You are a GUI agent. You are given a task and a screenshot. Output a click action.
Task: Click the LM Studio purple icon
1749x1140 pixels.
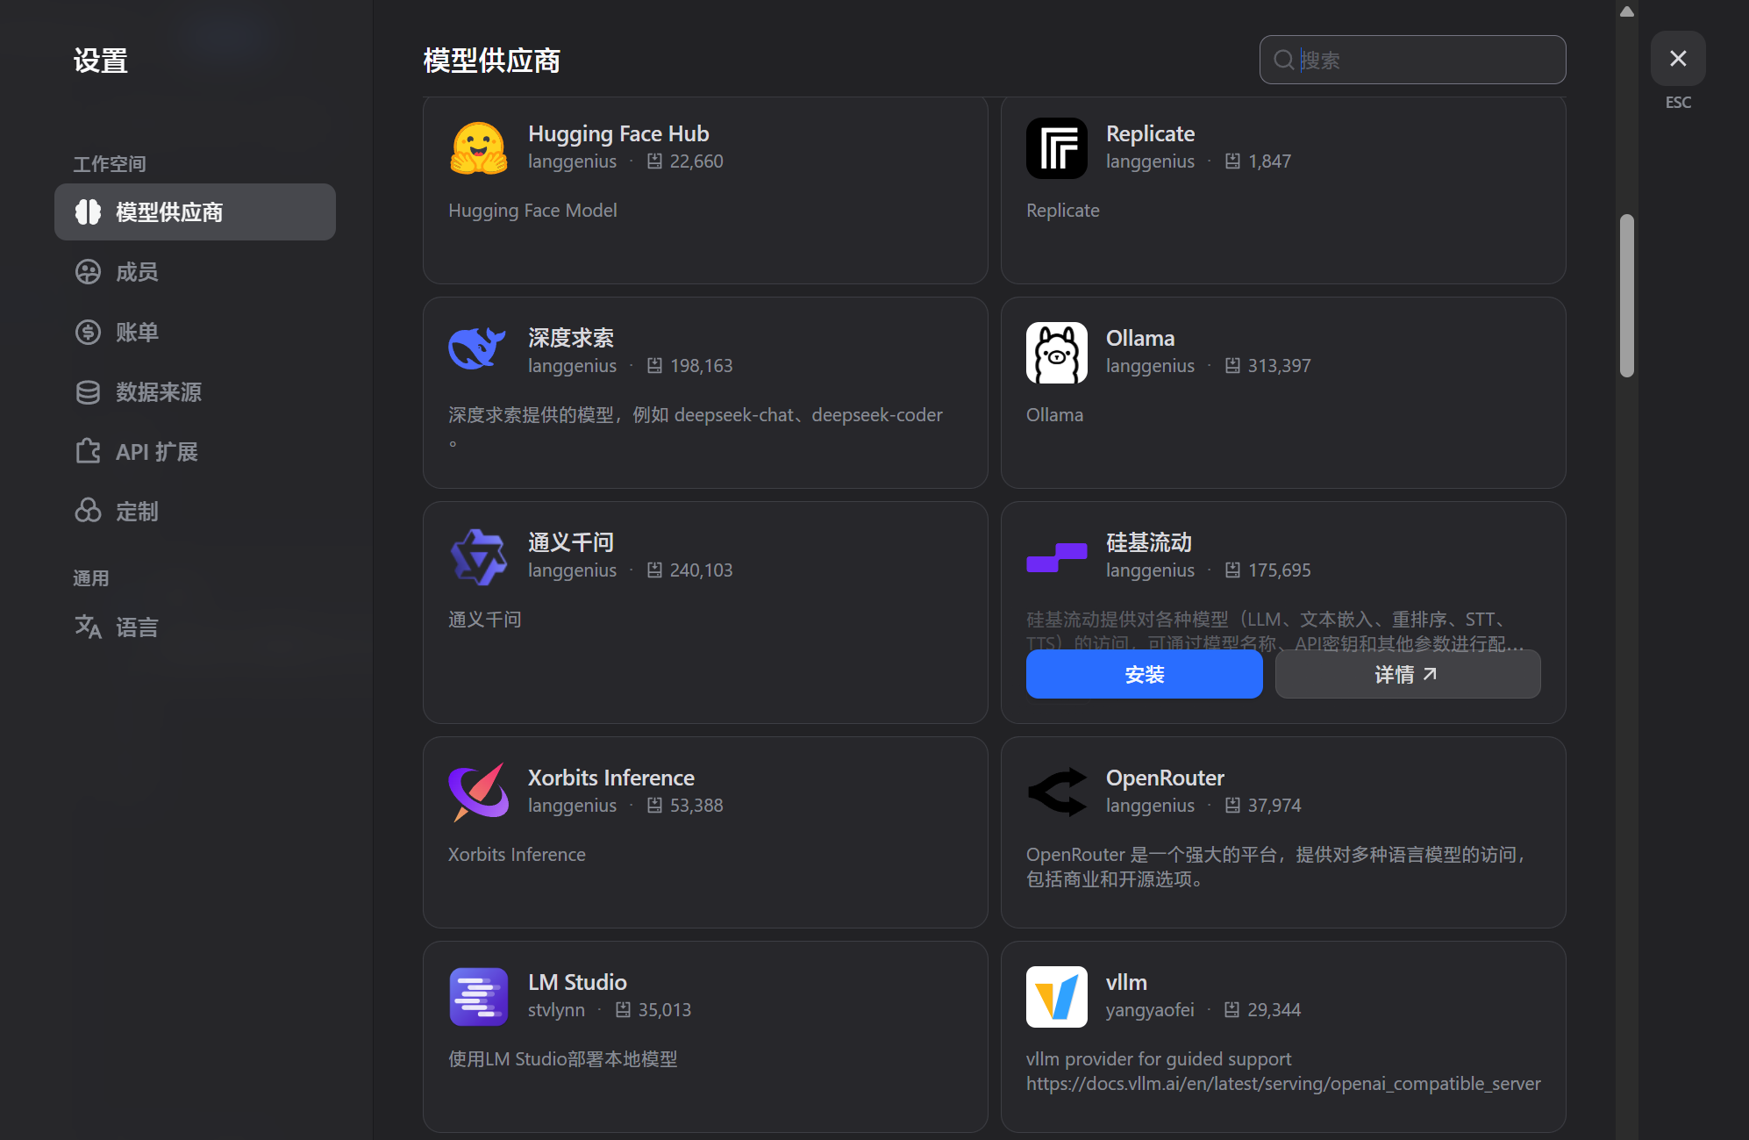click(478, 996)
